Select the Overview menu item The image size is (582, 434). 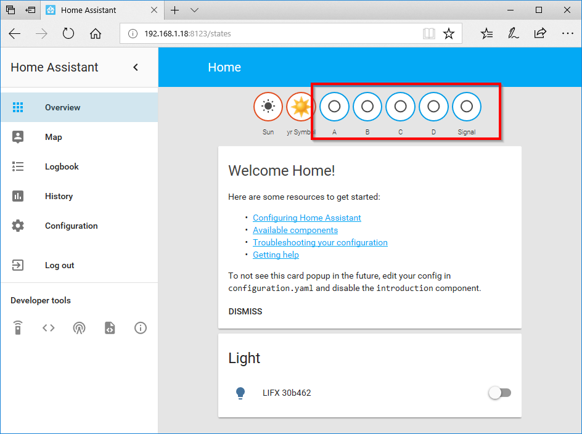coord(80,107)
